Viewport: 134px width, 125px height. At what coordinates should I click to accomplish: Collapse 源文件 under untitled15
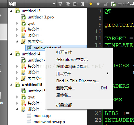pos(17,109)
